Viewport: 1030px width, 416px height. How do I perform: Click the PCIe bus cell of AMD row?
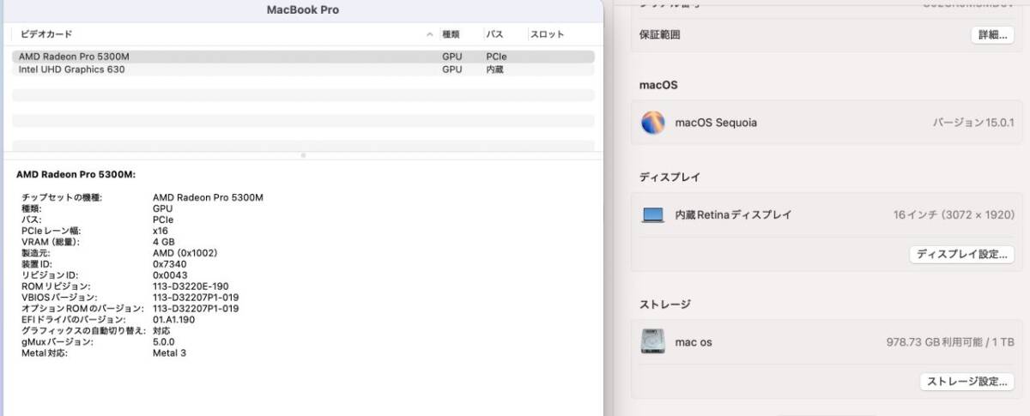(496, 57)
